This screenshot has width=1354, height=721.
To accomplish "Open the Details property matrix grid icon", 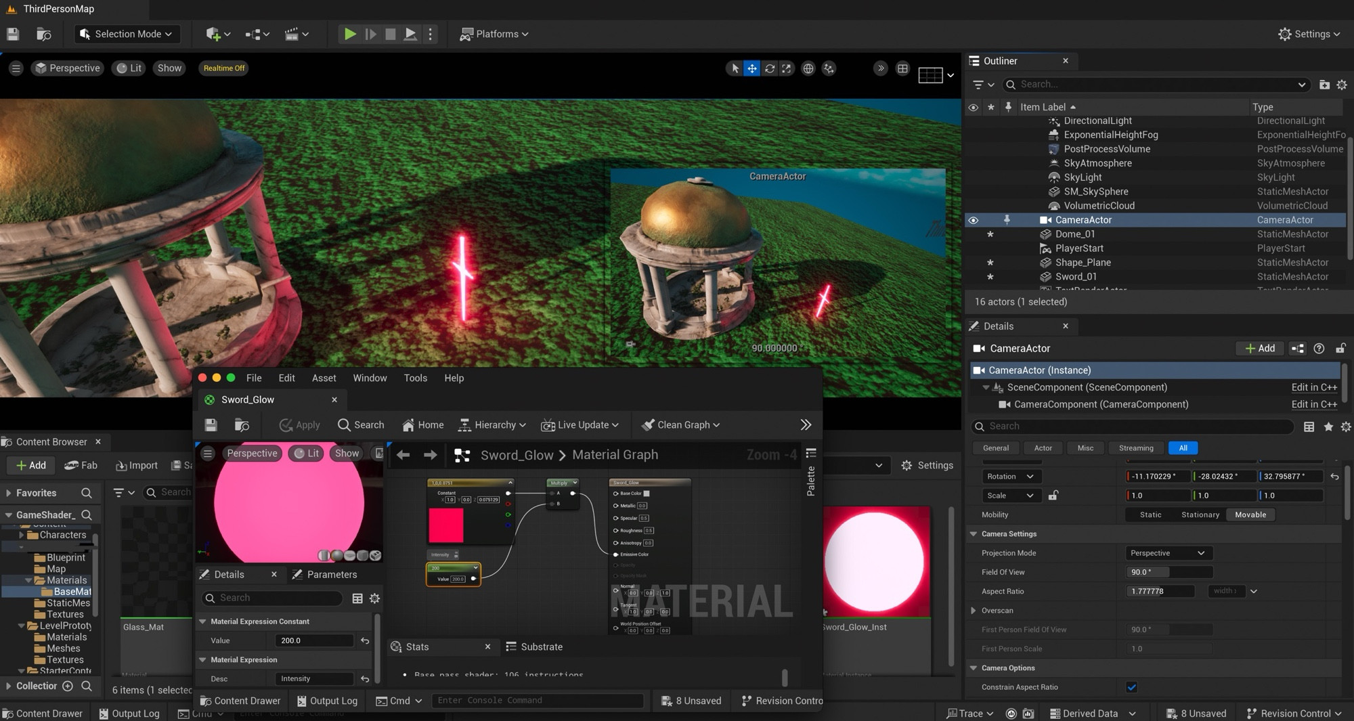I will pos(1309,427).
